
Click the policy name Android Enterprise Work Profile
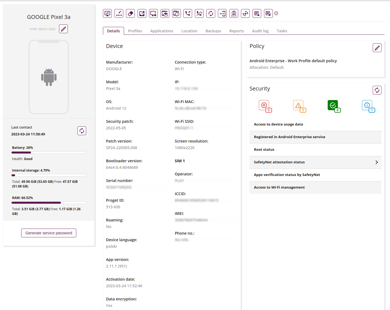point(293,61)
